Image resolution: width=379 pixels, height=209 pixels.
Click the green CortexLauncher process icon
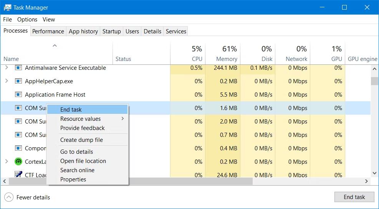pos(18,162)
